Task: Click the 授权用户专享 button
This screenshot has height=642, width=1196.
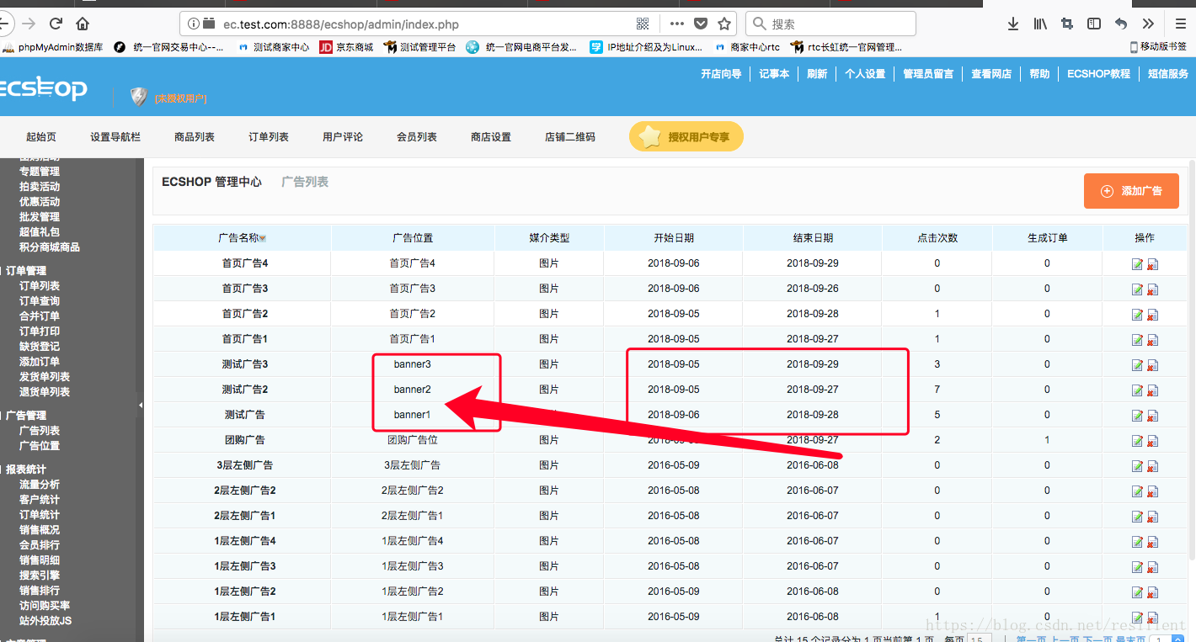Action: pyautogui.click(x=686, y=137)
